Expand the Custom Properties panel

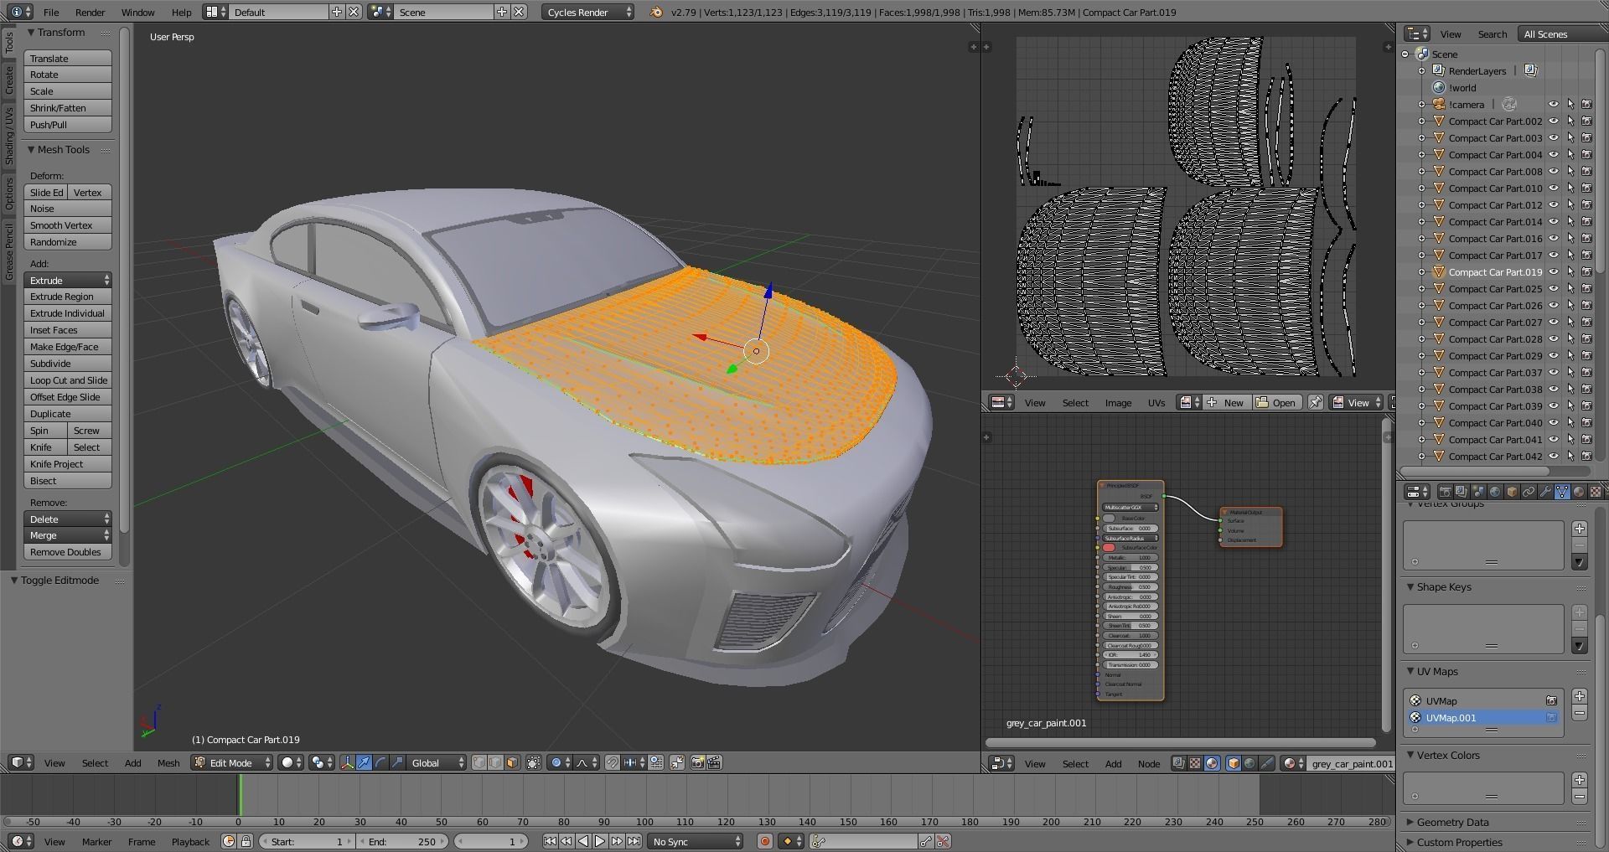click(1459, 842)
